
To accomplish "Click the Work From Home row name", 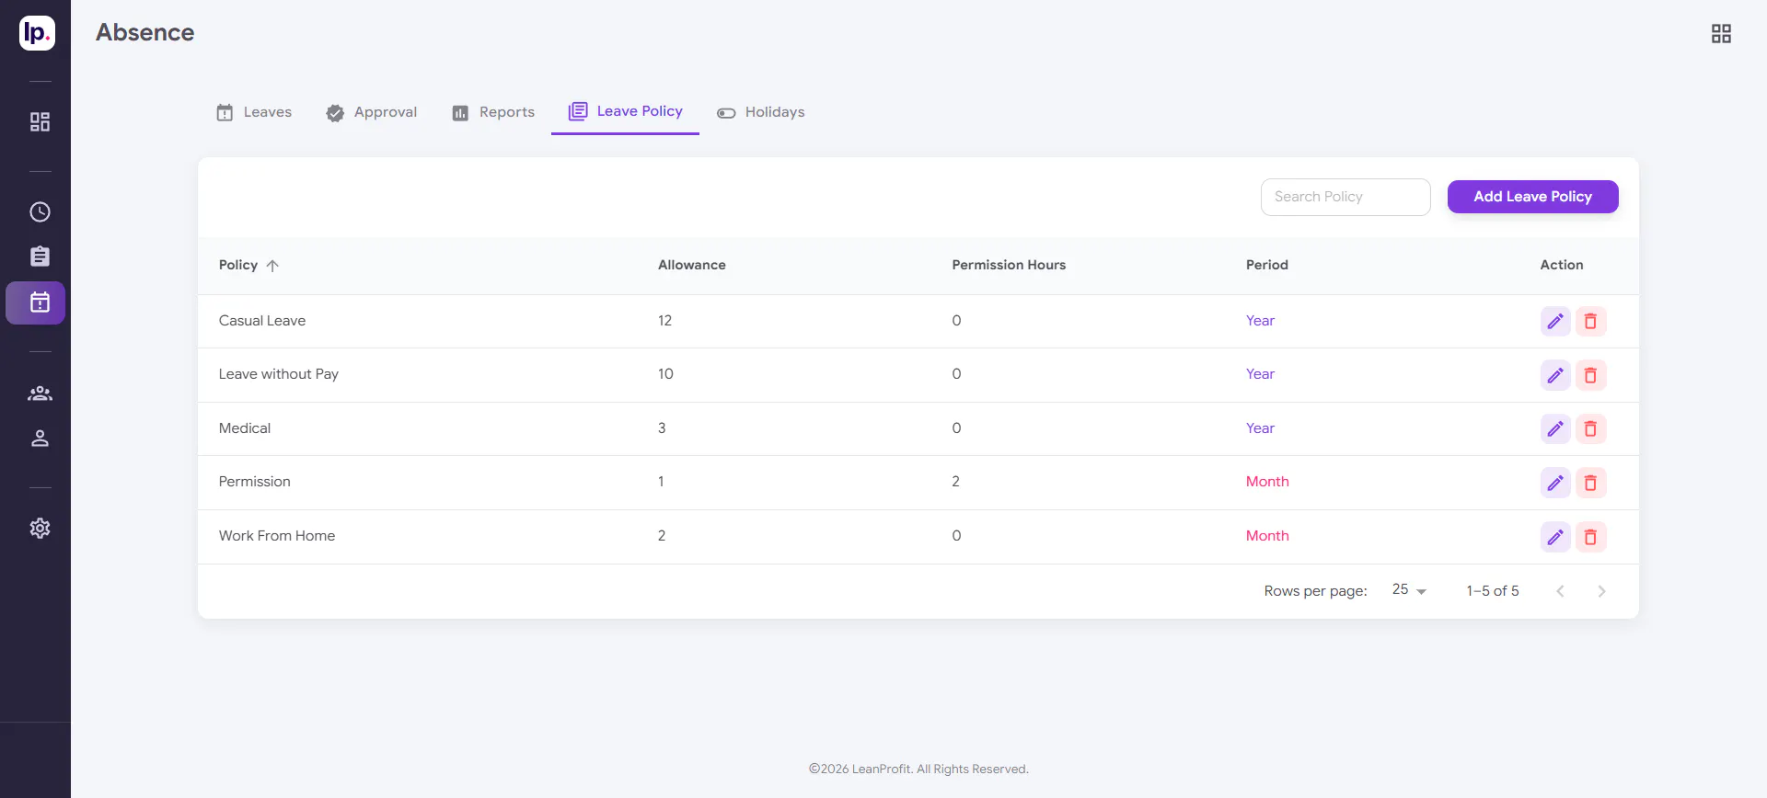I will tap(277, 536).
